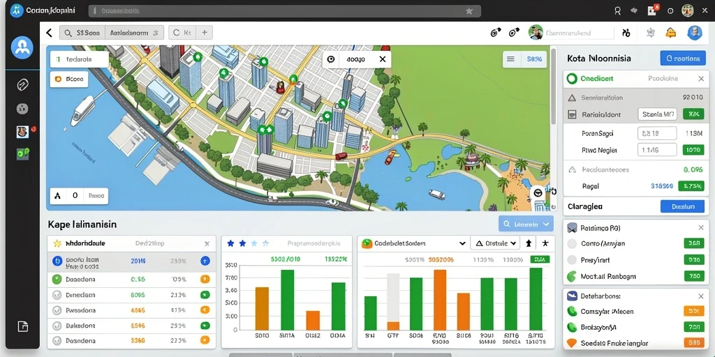Viewport: 715px width, 357px height.
Task: Click the gray star badge icon in toolbar
Action: pyautogui.click(x=650, y=32)
